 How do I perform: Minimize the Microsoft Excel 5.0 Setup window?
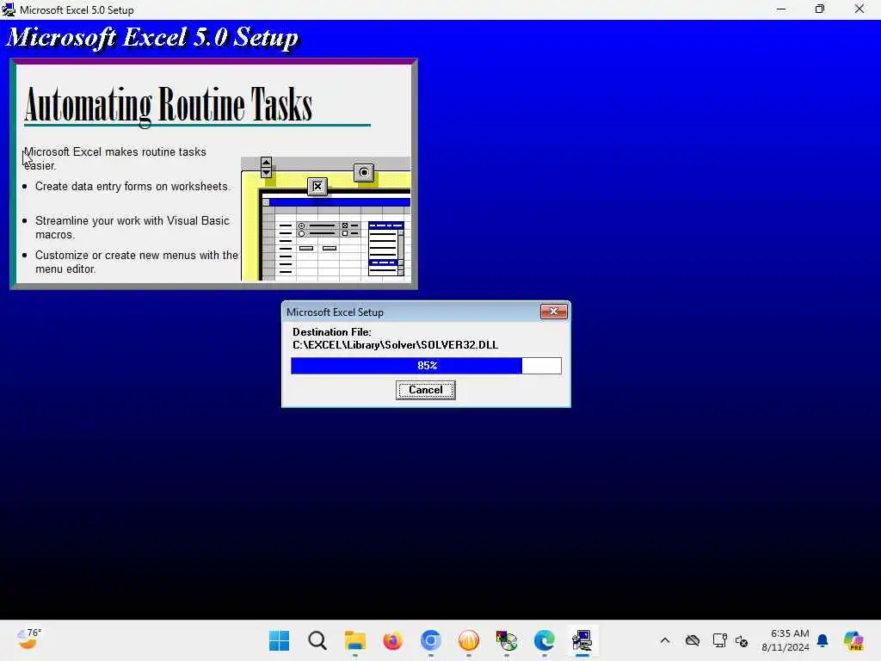781,9
